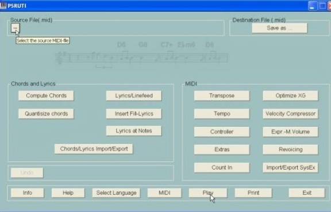Click the bottom-row MIDI button

164,193
